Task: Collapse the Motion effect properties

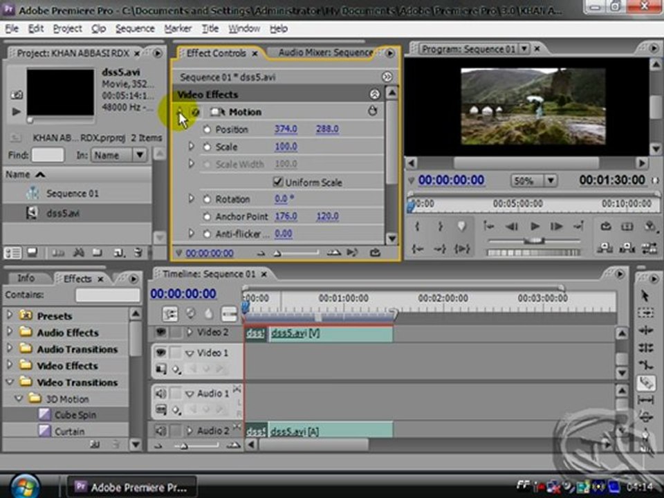Action: [x=180, y=112]
